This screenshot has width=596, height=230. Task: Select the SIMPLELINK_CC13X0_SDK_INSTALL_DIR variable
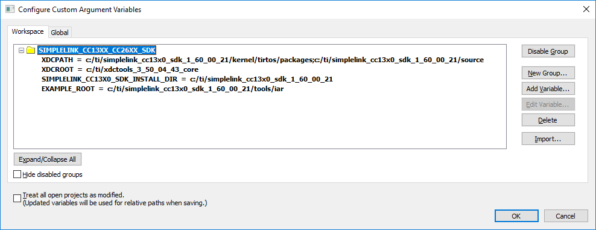point(187,80)
